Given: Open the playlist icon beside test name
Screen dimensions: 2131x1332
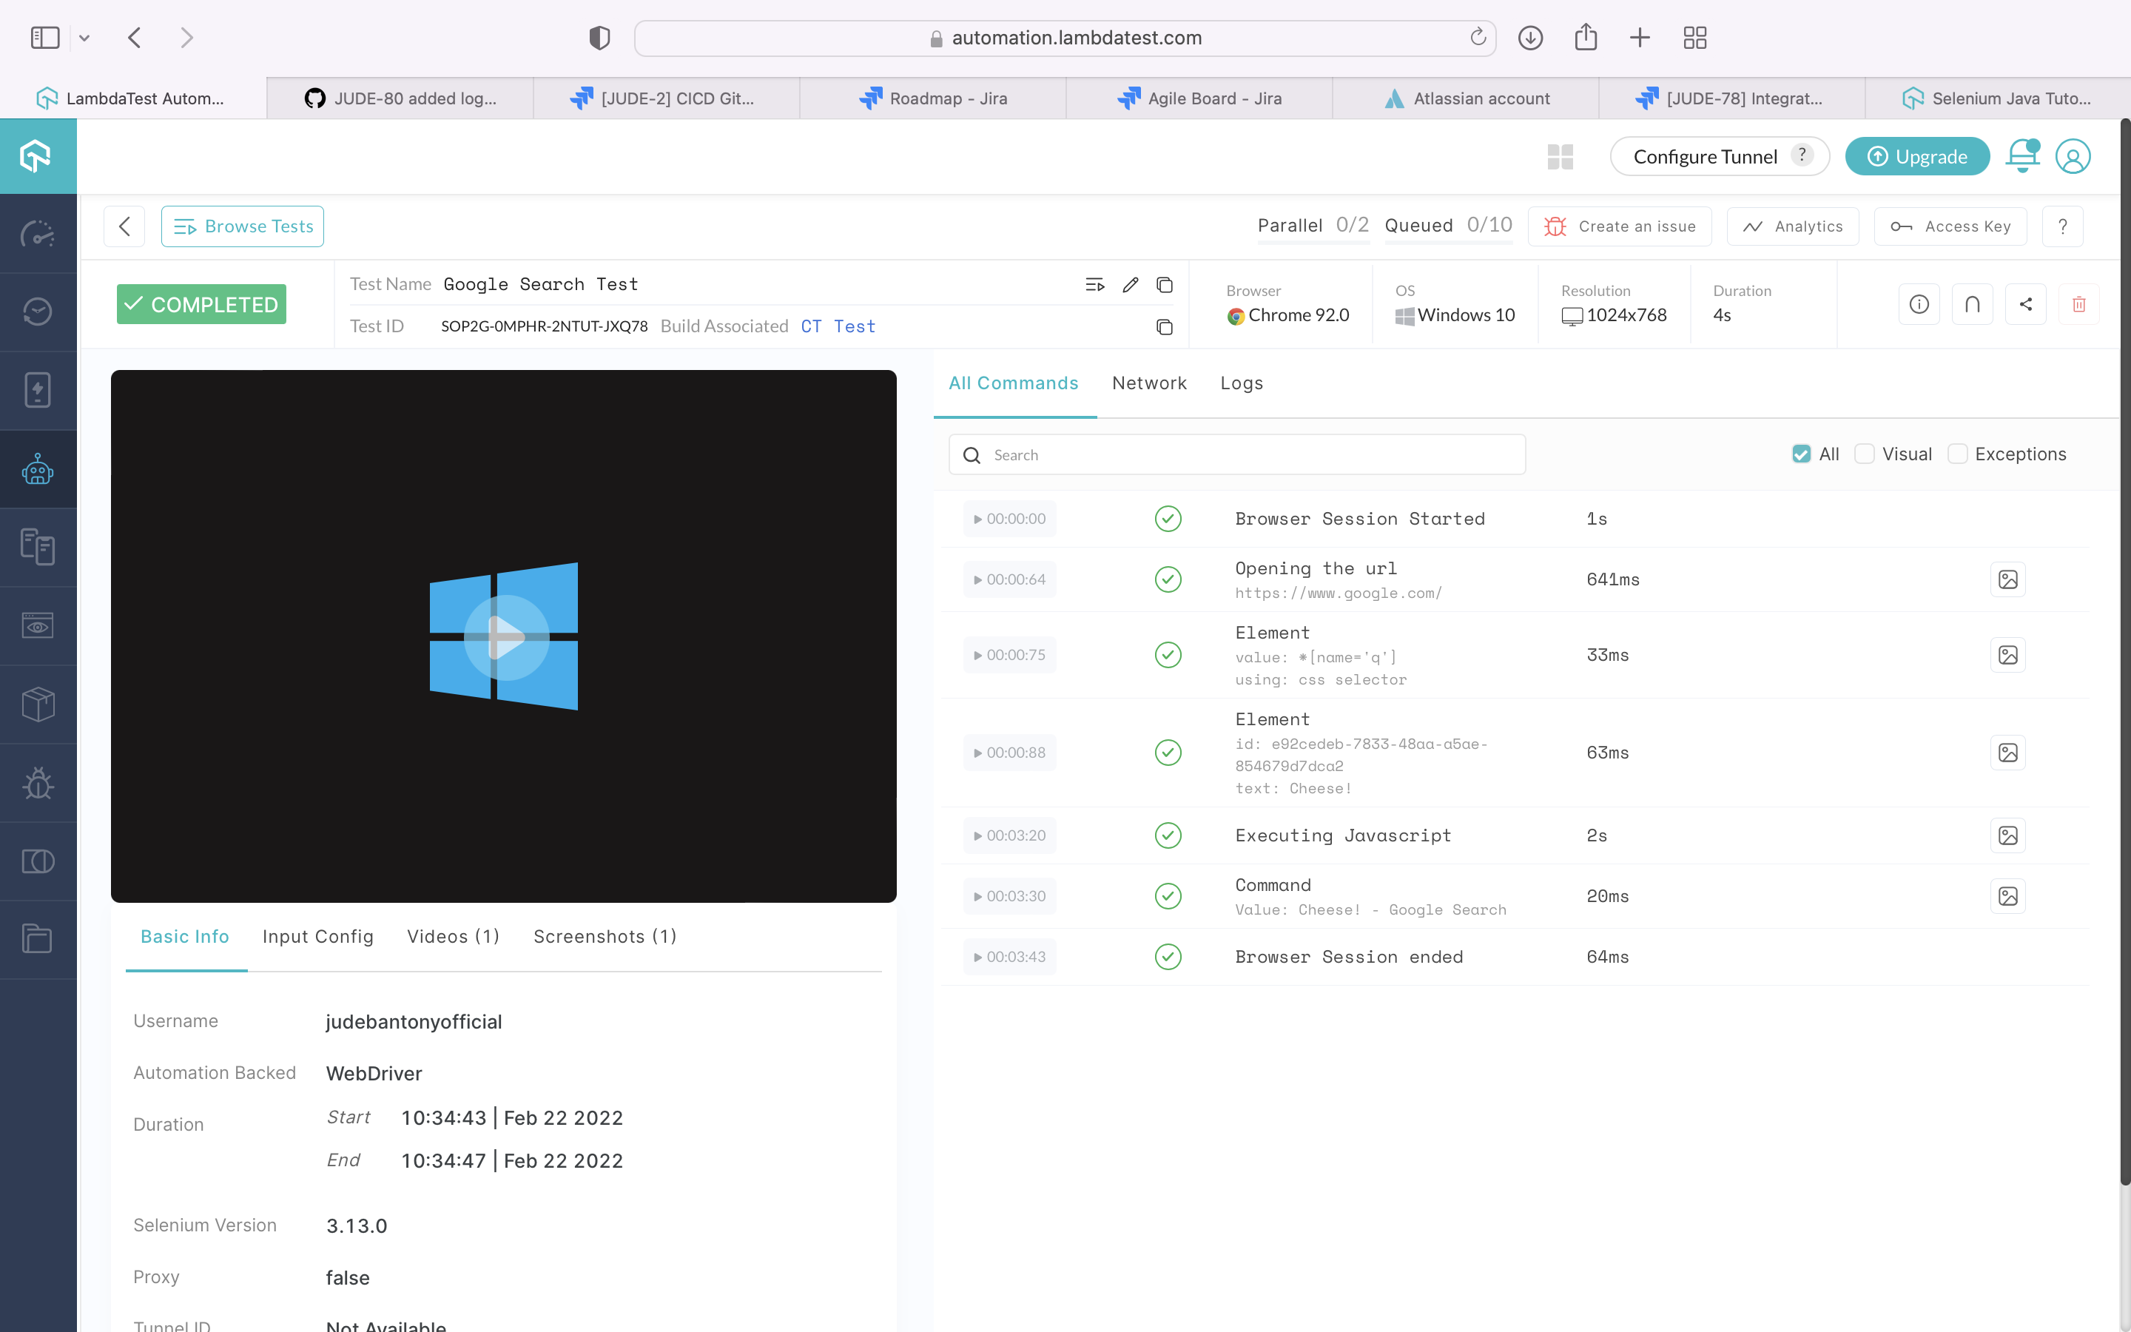Looking at the screenshot, I should click(1094, 285).
